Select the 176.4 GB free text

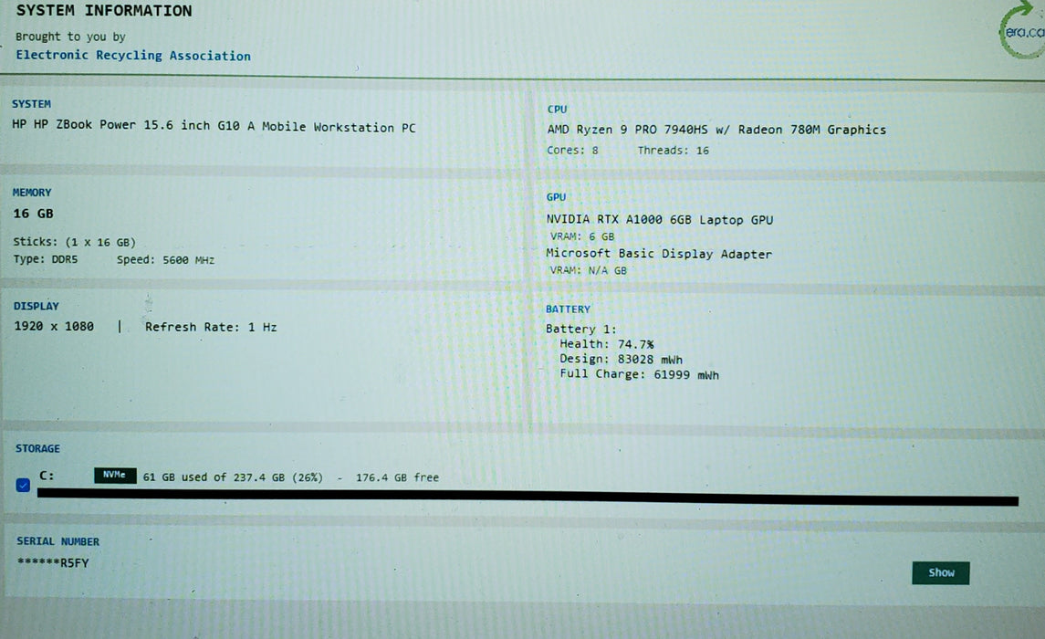[x=397, y=477]
